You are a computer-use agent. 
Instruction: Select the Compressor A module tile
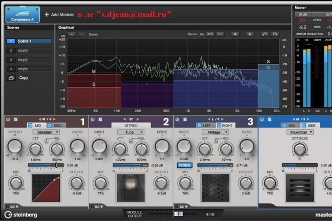[23, 15]
